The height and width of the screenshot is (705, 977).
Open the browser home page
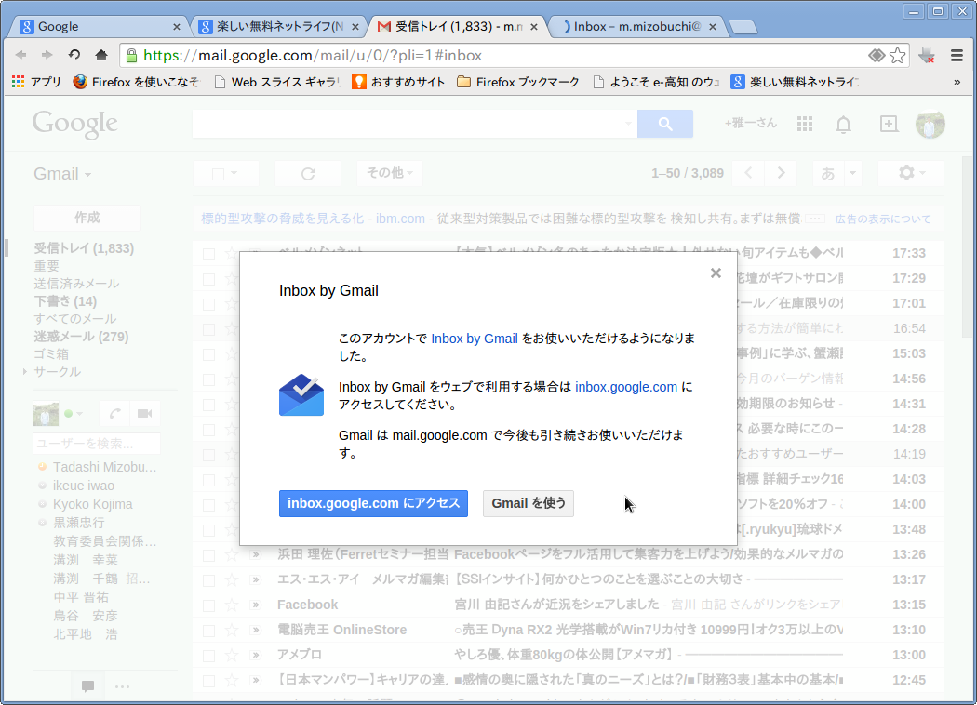pyautogui.click(x=100, y=56)
